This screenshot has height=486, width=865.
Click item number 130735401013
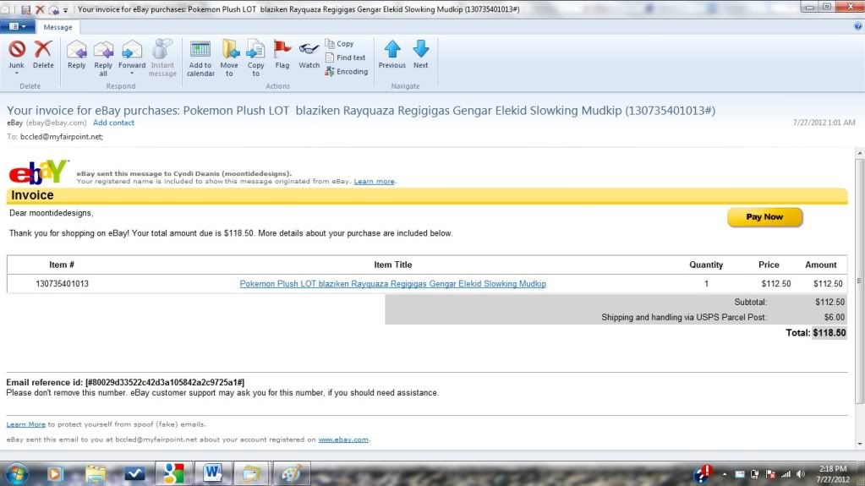(x=62, y=284)
